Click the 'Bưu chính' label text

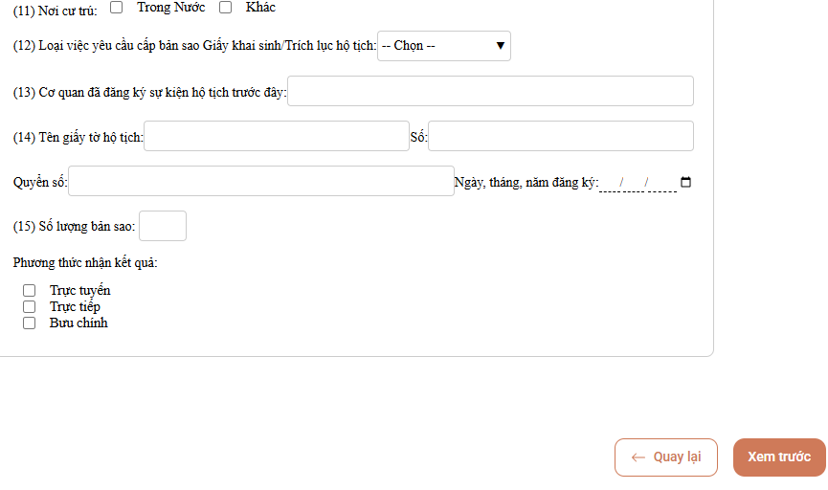pos(78,323)
